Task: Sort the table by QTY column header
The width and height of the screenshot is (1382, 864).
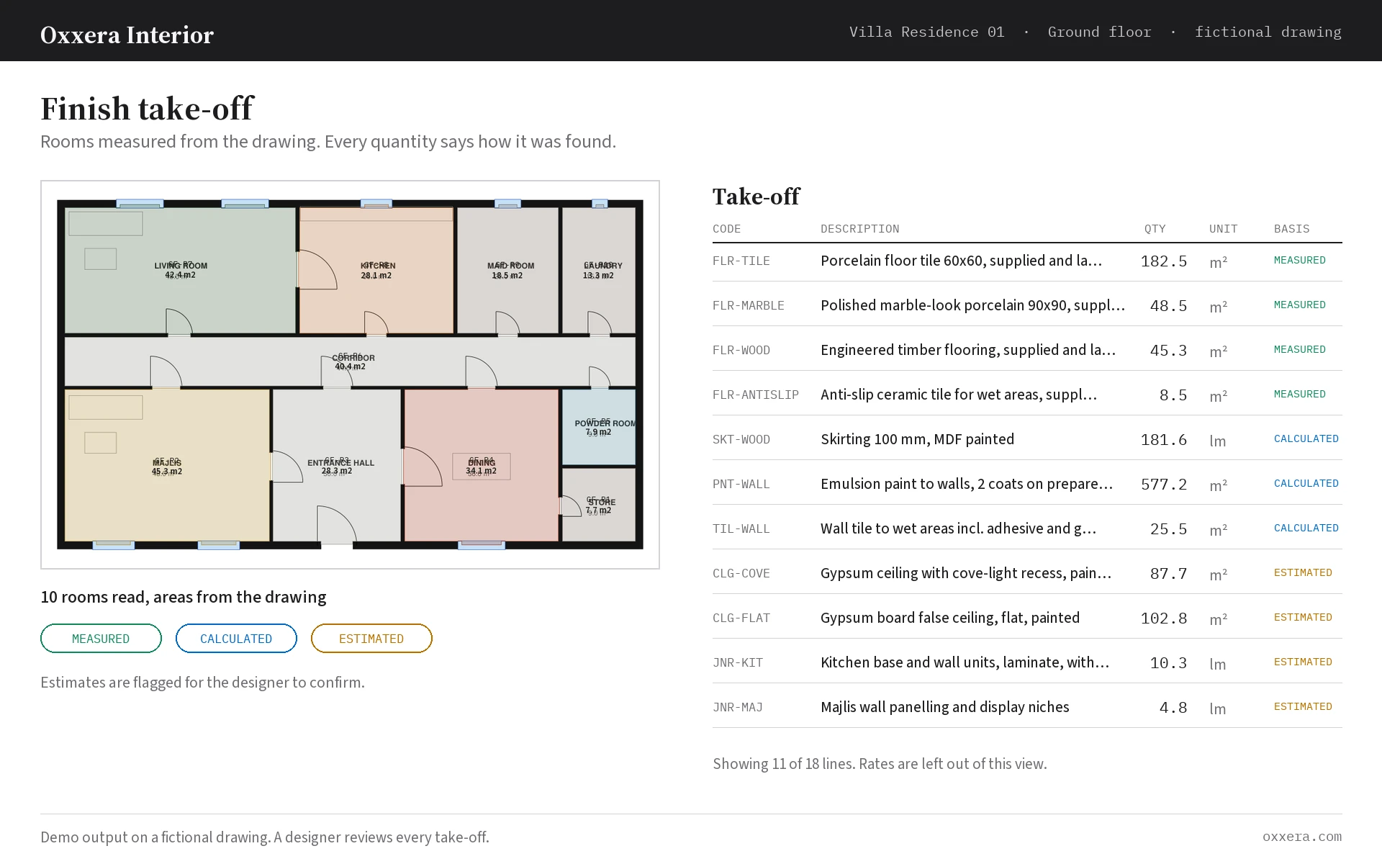Action: pos(1155,229)
